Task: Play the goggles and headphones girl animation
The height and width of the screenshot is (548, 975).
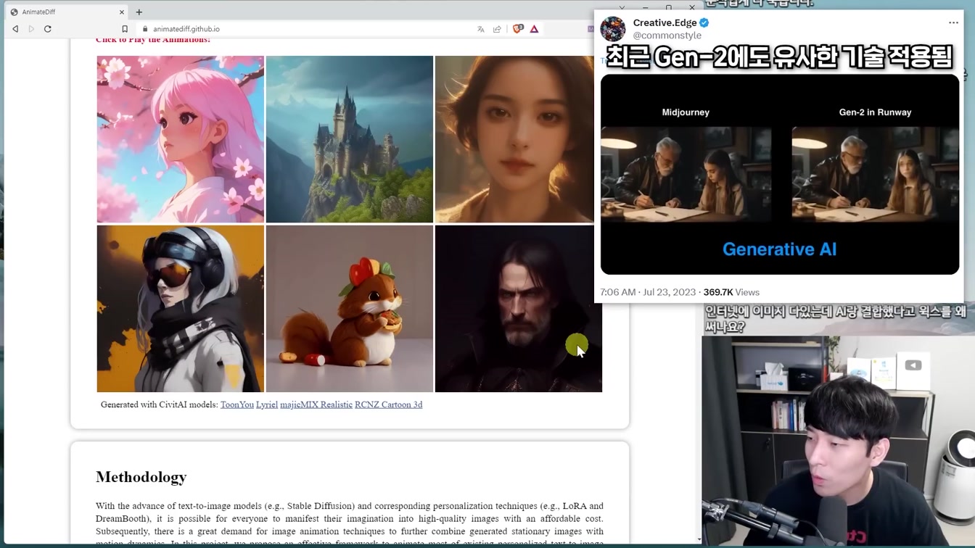Action: click(x=181, y=309)
